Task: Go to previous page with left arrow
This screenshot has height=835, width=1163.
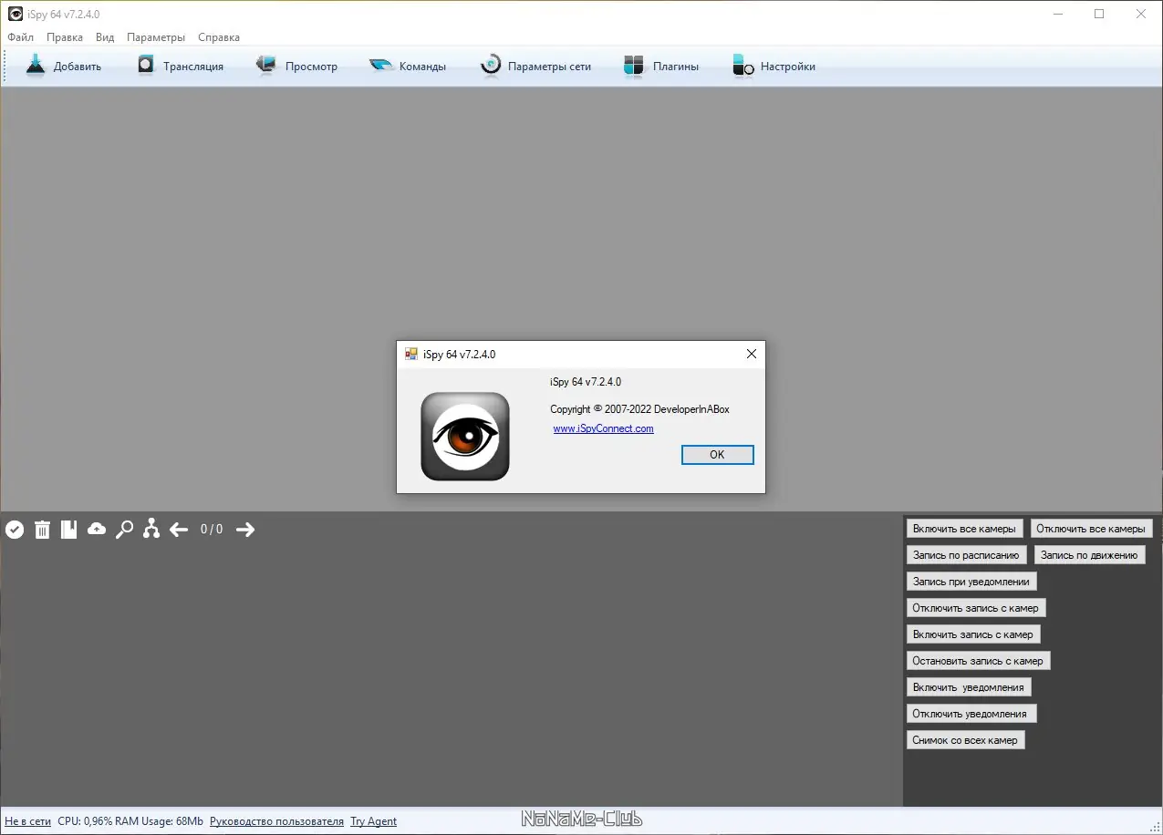Action: coord(179,530)
